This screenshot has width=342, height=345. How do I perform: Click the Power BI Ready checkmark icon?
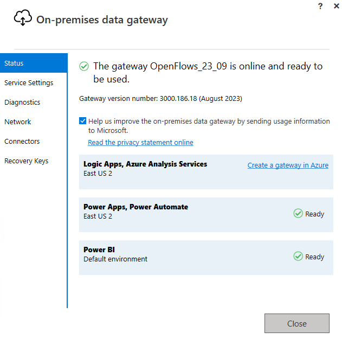[298, 257]
